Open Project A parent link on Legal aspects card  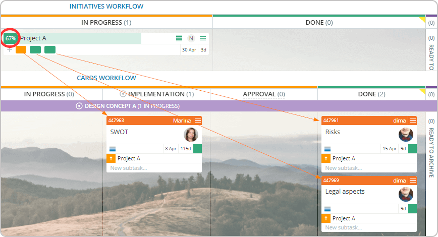click(x=344, y=218)
